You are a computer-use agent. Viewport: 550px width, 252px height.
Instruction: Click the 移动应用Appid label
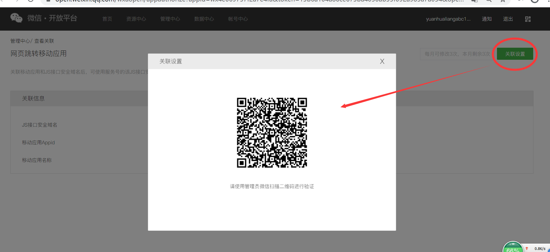pos(38,142)
